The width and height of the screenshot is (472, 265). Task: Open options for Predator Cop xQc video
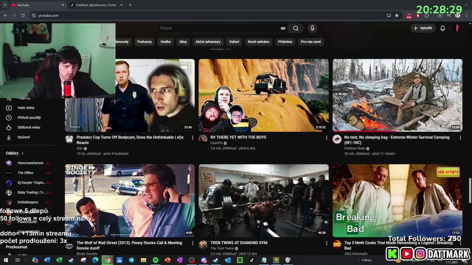click(192, 138)
